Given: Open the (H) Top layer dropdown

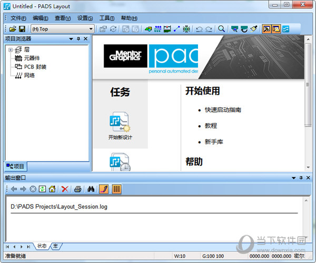Looking at the screenshot, I should [63, 29].
